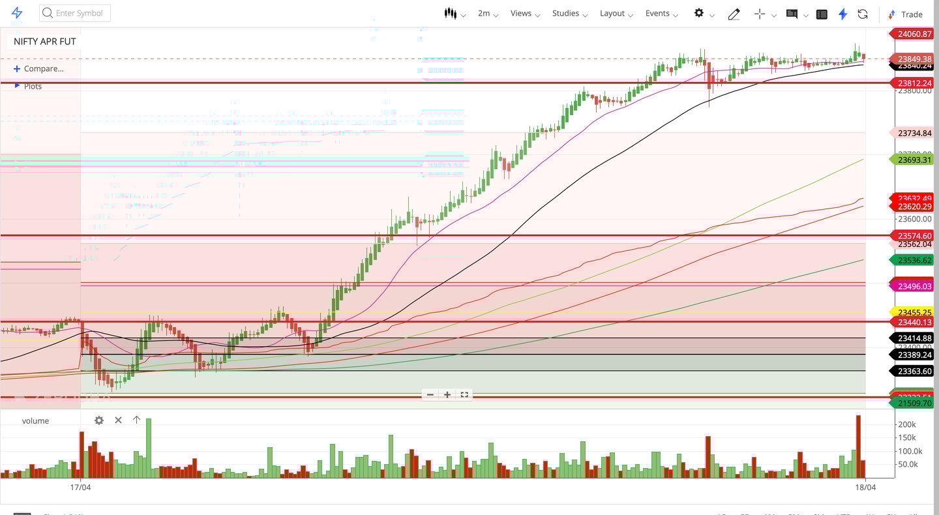Click the NIFTY APR FUT symbol label
The image size is (939, 515).
[x=44, y=41]
